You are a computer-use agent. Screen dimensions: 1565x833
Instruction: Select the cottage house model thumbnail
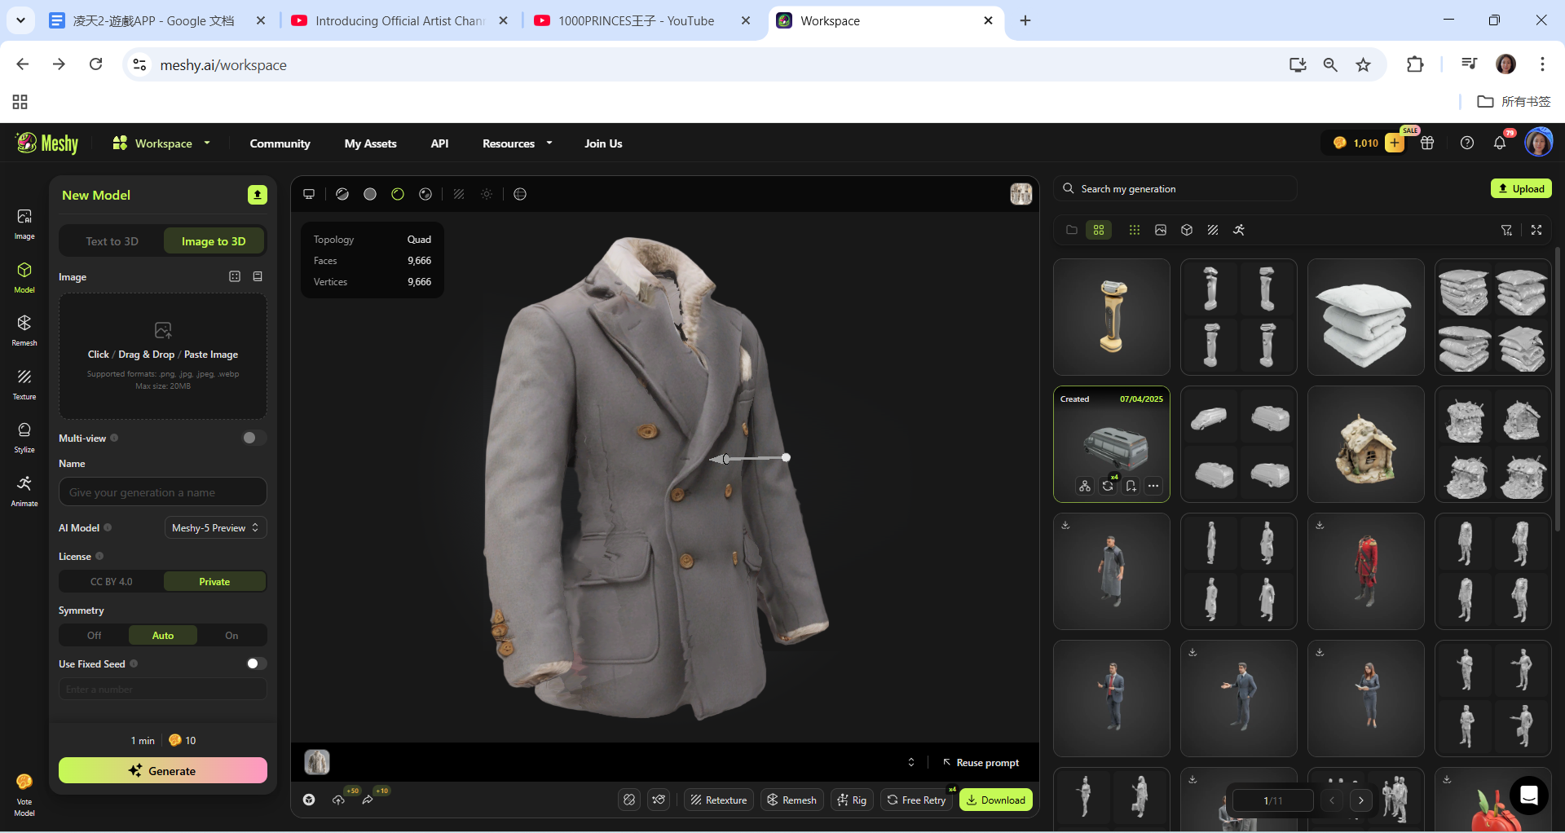coord(1365,445)
